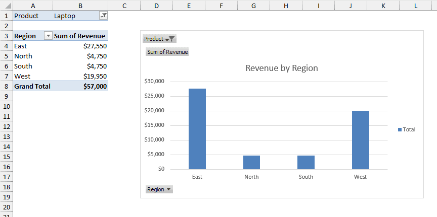Select column A header
The image size is (437, 217).
pos(33,6)
